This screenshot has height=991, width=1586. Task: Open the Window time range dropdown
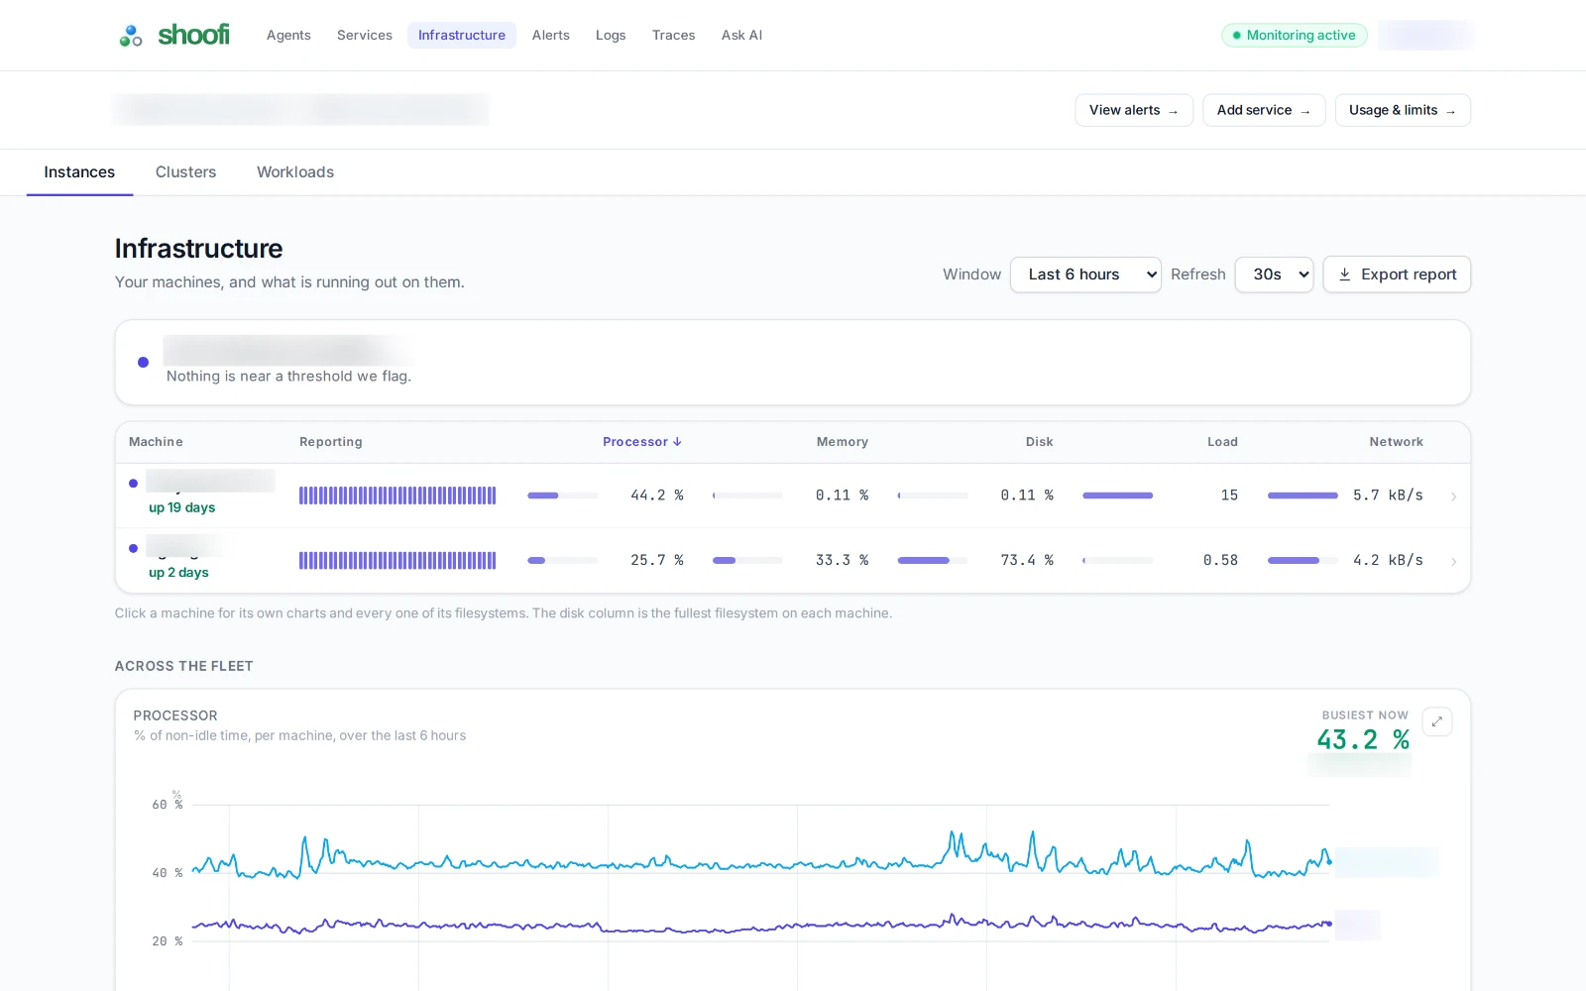tap(1085, 275)
